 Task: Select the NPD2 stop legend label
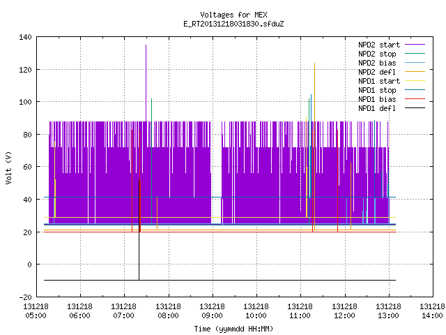point(377,54)
